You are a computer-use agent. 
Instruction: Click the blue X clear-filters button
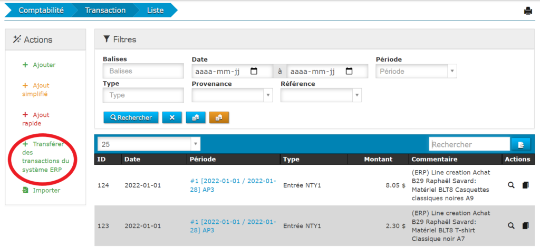coord(172,117)
